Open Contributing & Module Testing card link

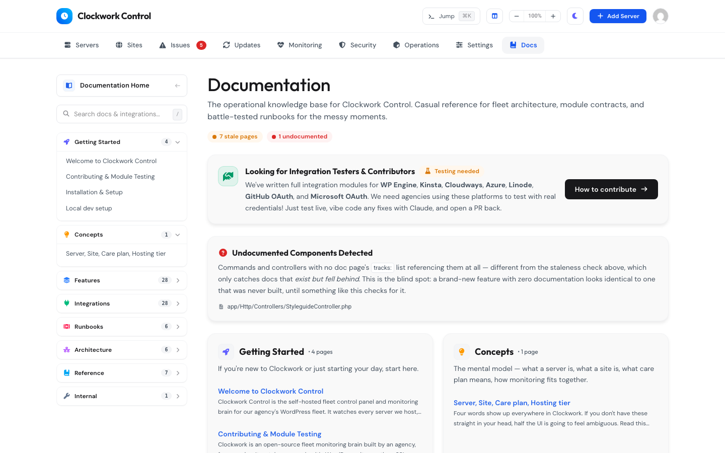tap(269, 434)
